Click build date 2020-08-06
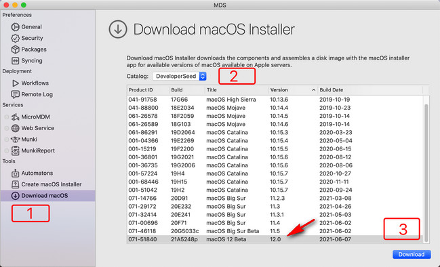440x267 pixels. coord(336,165)
